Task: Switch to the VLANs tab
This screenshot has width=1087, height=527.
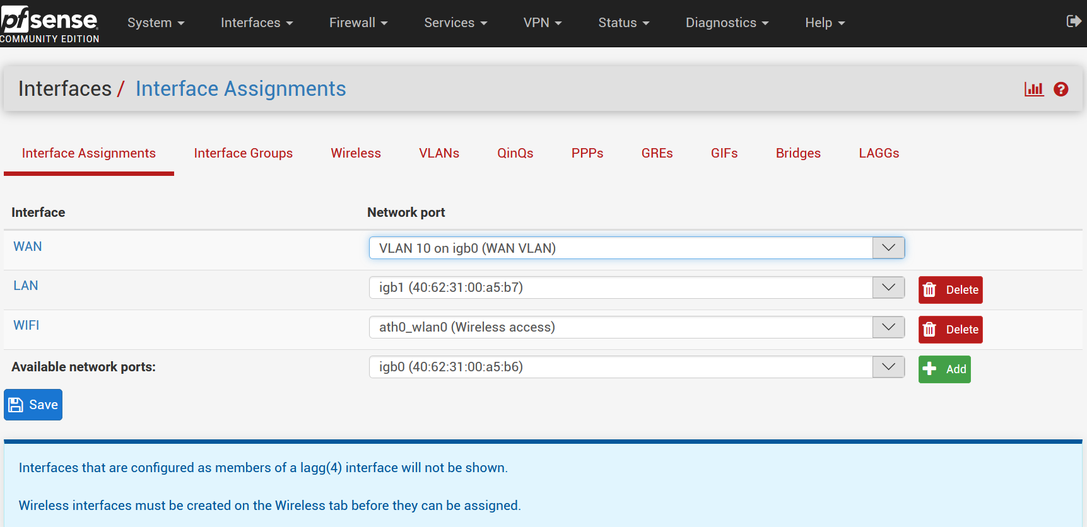Action: pyautogui.click(x=439, y=153)
